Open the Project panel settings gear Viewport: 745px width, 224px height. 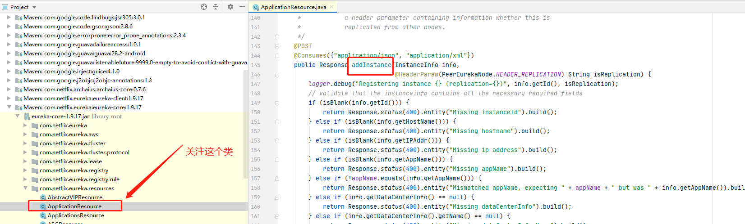(x=230, y=7)
